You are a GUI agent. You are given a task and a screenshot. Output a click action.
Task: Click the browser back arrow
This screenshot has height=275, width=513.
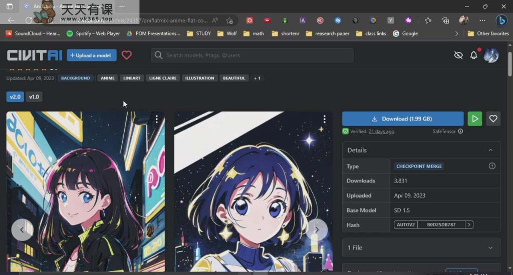click(11, 20)
